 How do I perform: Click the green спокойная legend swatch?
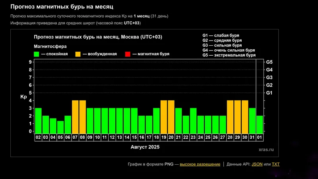[36, 54]
